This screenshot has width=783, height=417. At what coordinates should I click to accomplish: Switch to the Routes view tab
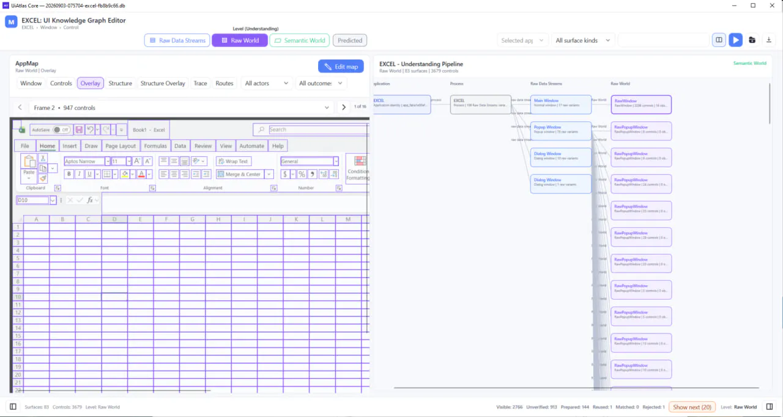pos(225,83)
